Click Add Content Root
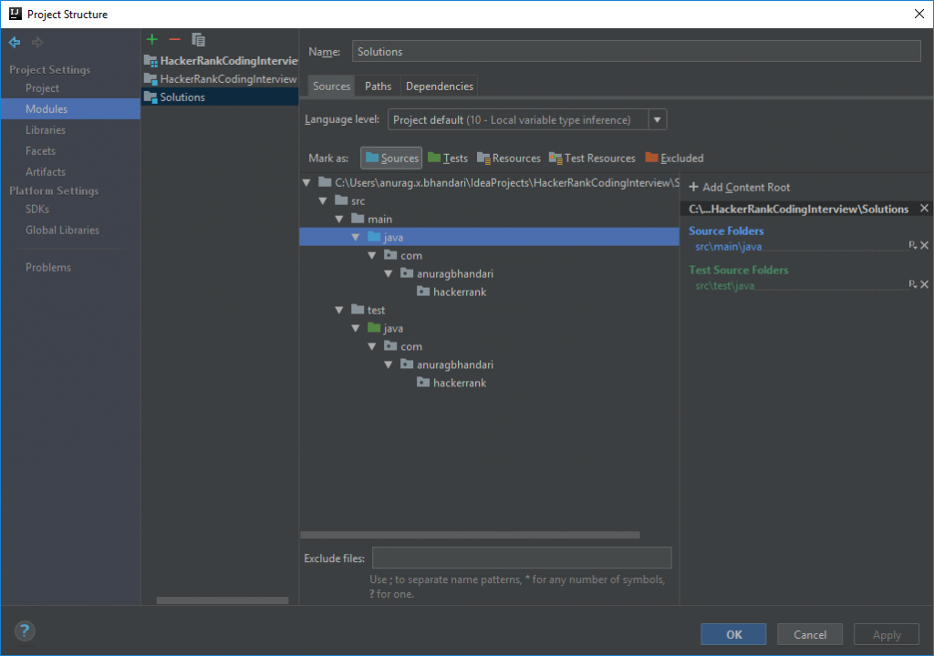 tap(739, 187)
